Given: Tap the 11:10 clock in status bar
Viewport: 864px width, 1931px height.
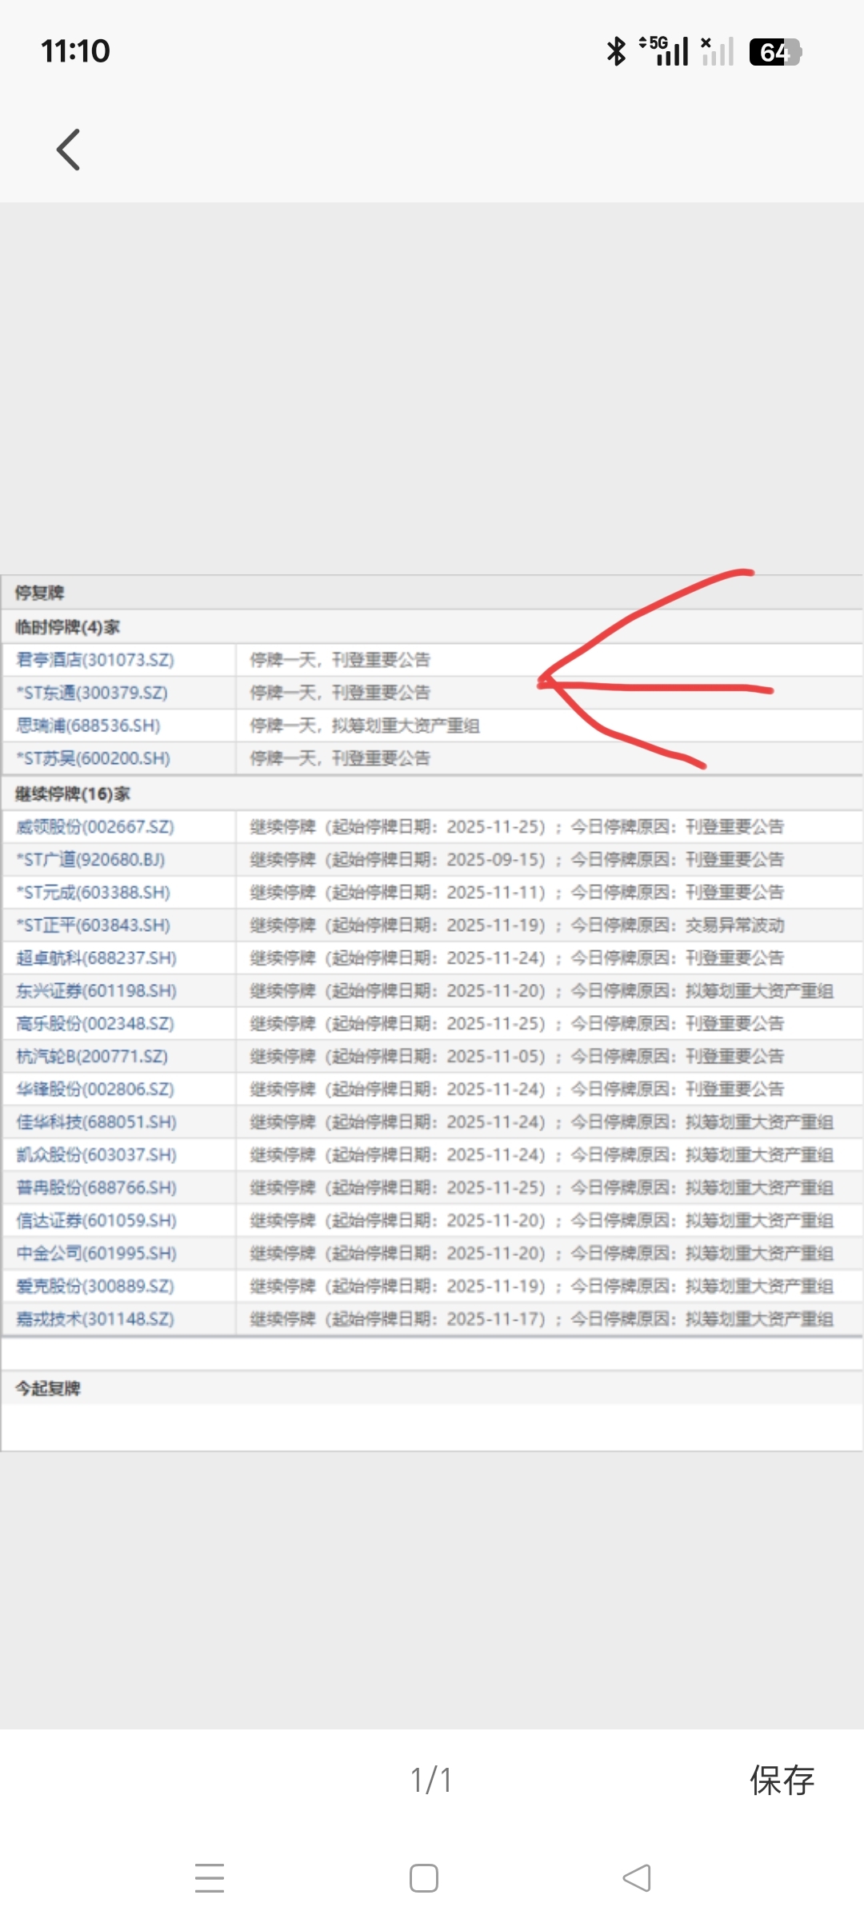Looking at the screenshot, I should 75,51.
